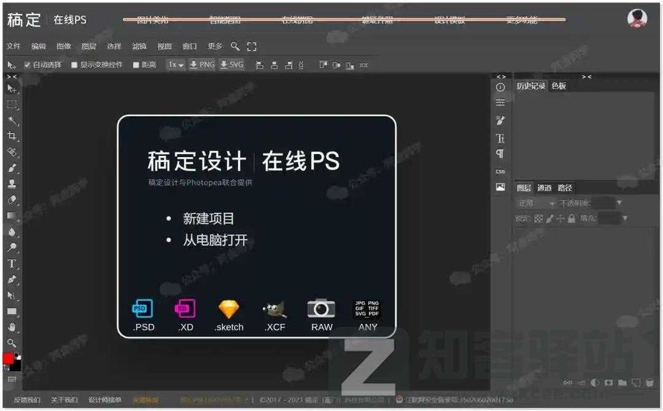Image resolution: width=663 pixels, height=411 pixels.
Task: Switch to the 通道 tab
Action: [x=544, y=188]
